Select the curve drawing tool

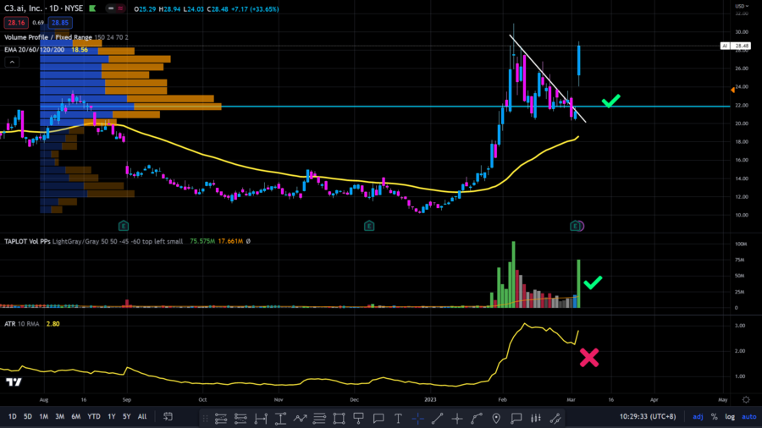point(477,419)
